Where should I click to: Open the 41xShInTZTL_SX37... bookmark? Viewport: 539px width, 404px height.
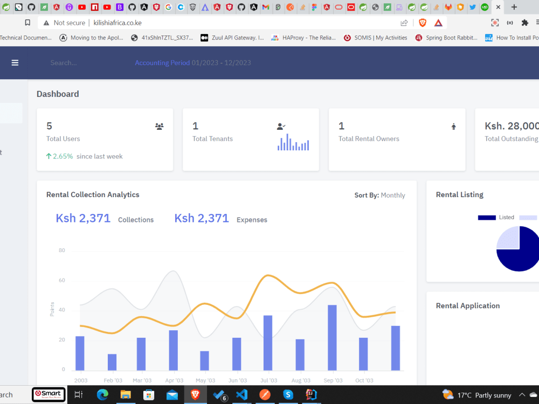tap(162, 38)
